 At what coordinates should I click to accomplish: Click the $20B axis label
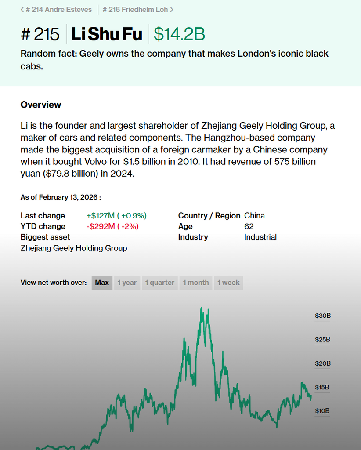coord(322,363)
